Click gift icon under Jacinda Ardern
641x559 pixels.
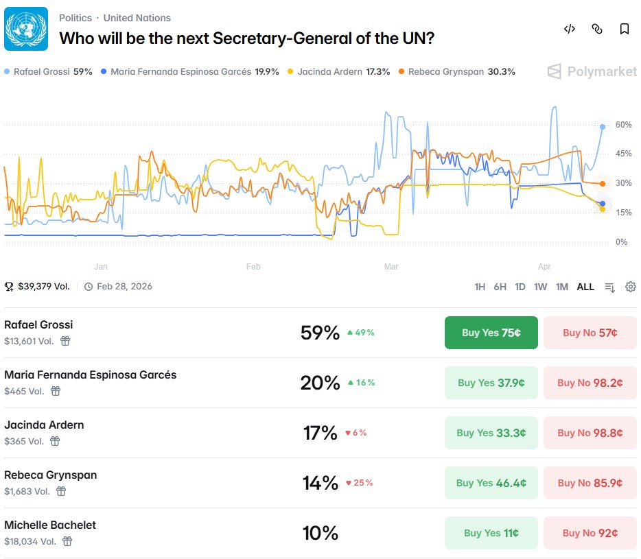55,441
